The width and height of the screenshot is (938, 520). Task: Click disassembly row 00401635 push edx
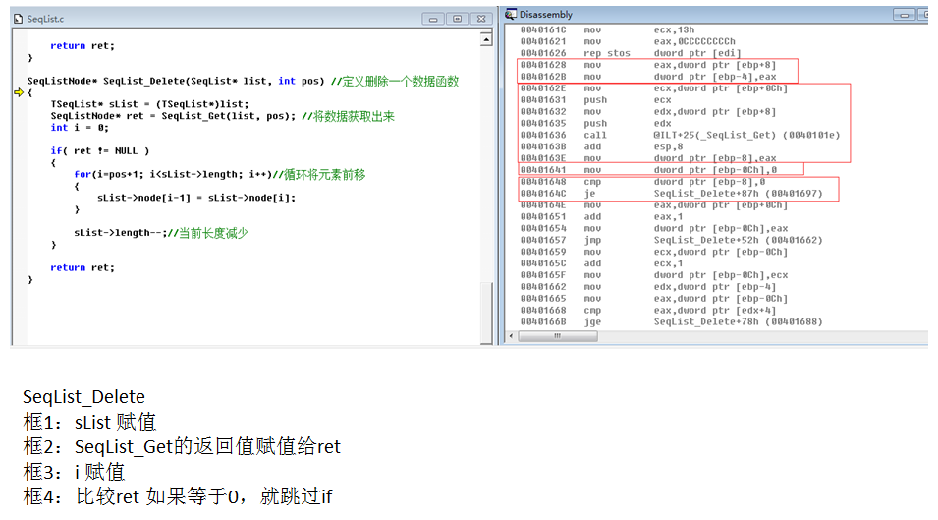click(x=595, y=123)
